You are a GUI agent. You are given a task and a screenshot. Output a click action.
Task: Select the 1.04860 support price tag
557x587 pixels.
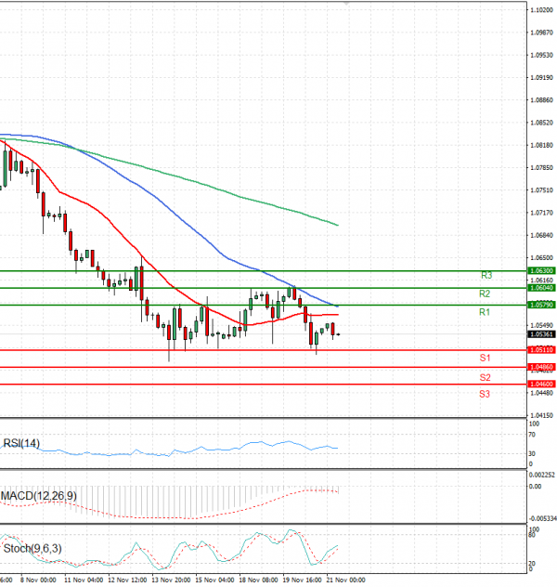[x=541, y=367]
